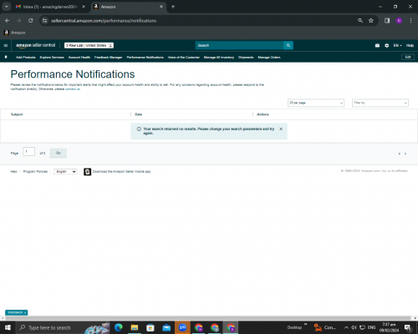Open File Explorer from the taskbar
Viewport: 418px width, 334px height.
pyautogui.click(x=135, y=327)
